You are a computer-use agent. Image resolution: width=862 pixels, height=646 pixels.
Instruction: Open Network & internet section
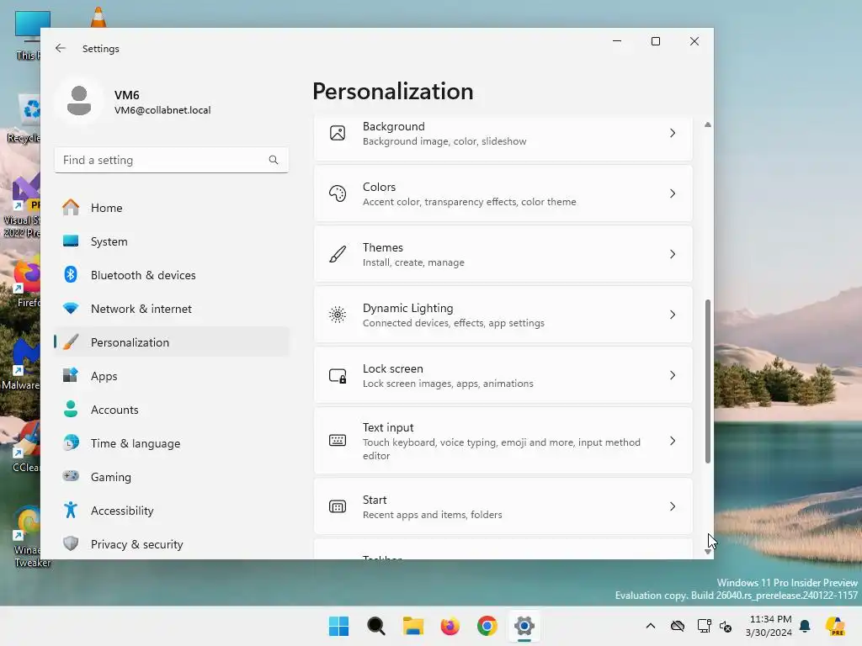[x=172, y=309]
